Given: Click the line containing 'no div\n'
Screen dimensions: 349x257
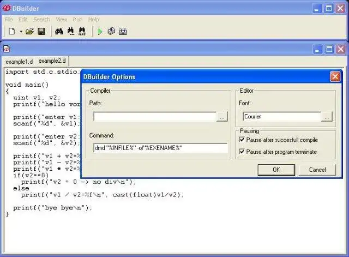Looking at the screenshot, I should tap(79, 182).
